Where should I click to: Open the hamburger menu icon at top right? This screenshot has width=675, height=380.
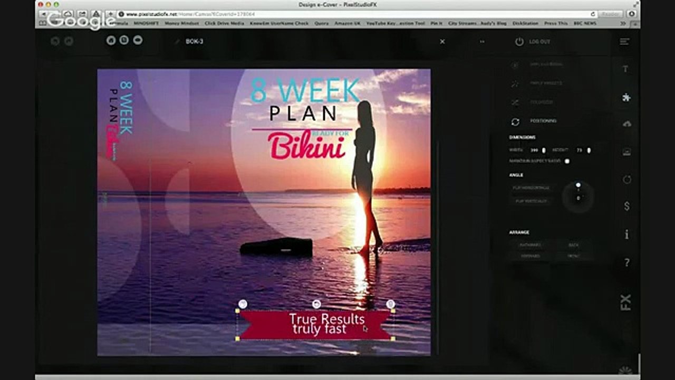[x=625, y=41]
